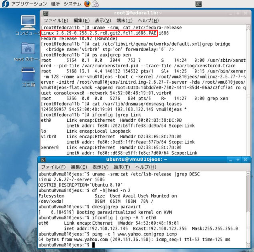Click the inet addr:192.168.122.145 line

pos(151,229)
